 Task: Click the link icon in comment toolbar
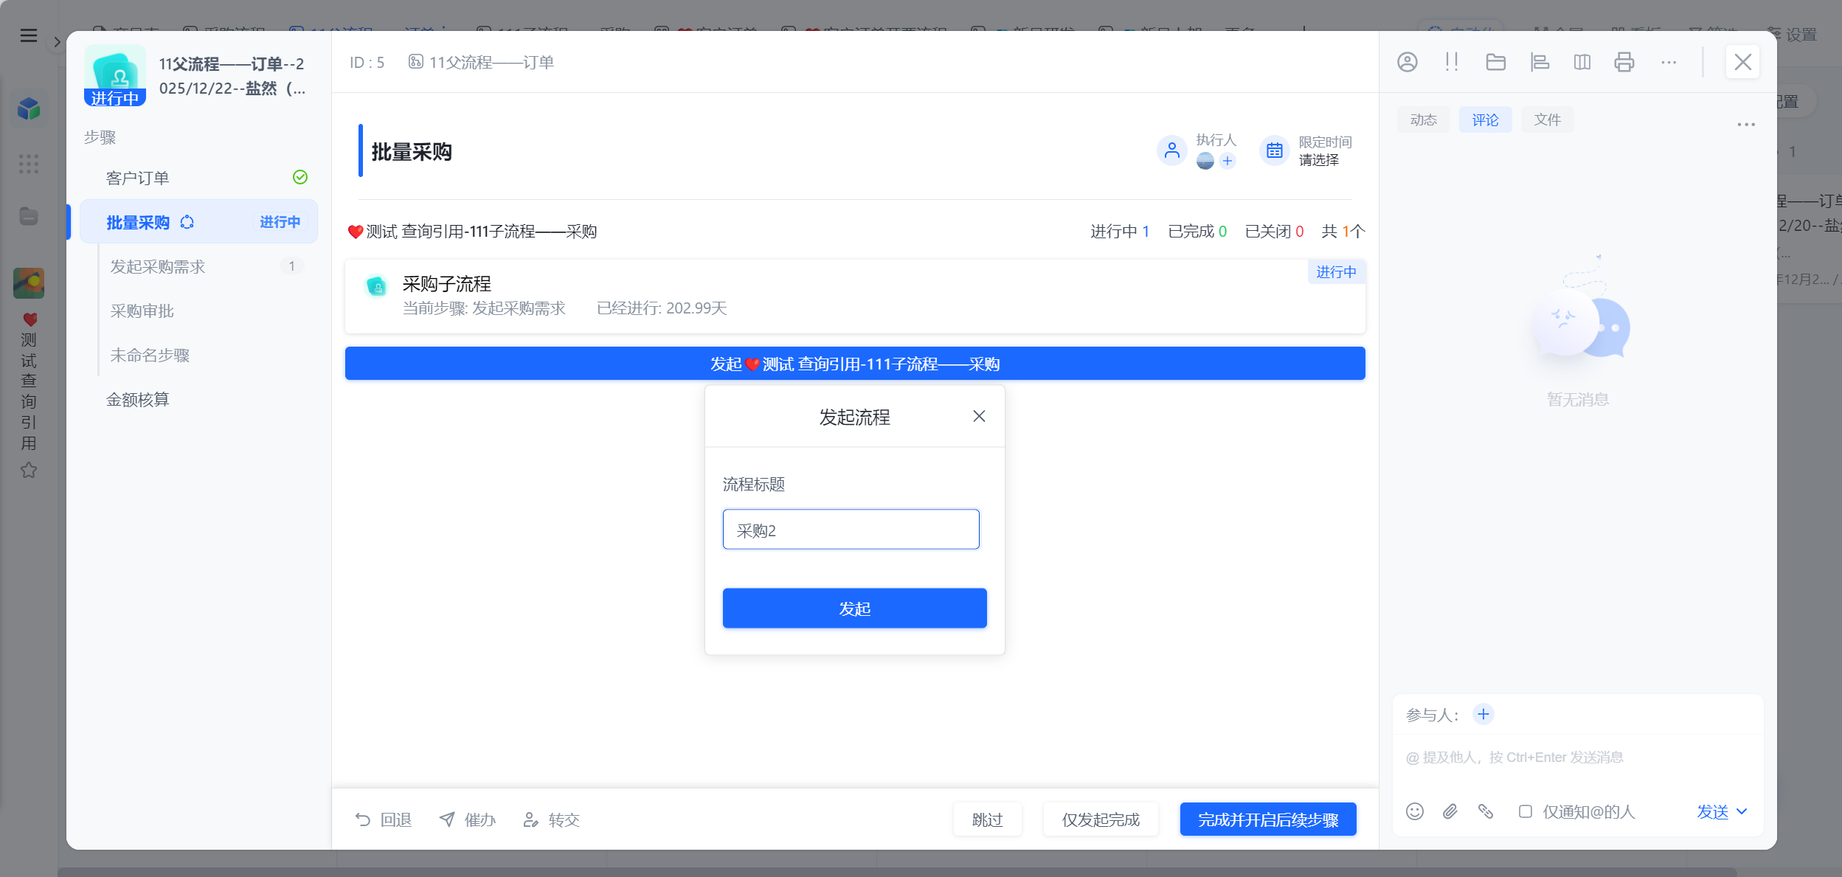[x=1485, y=811]
